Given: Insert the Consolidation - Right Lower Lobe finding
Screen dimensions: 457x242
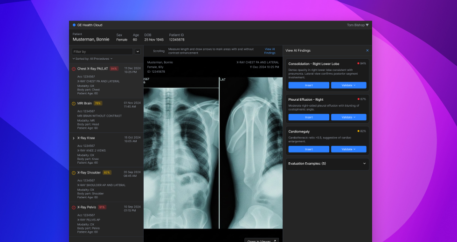Looking at the screenshot, I should pos(309,85).
